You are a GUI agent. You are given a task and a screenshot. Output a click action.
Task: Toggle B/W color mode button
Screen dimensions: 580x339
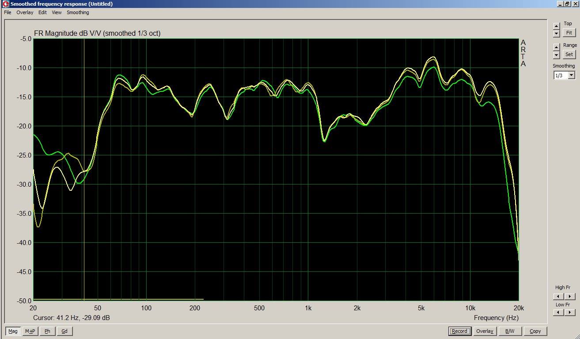pyautogui.click(x=509, y=331)
